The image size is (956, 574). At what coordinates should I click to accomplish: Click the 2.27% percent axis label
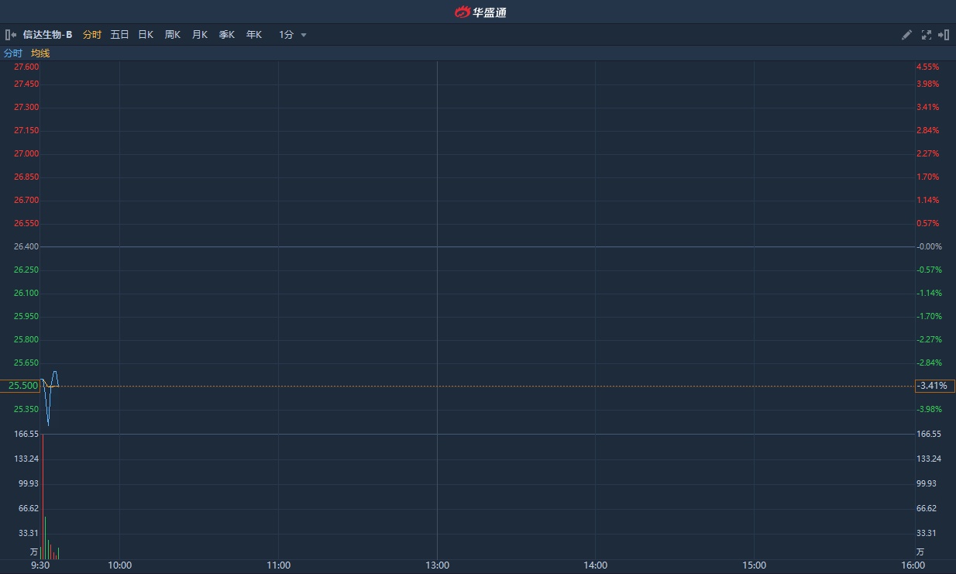[927, 153]
